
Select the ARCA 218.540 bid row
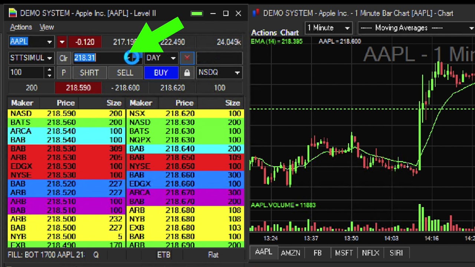(66, 131)
